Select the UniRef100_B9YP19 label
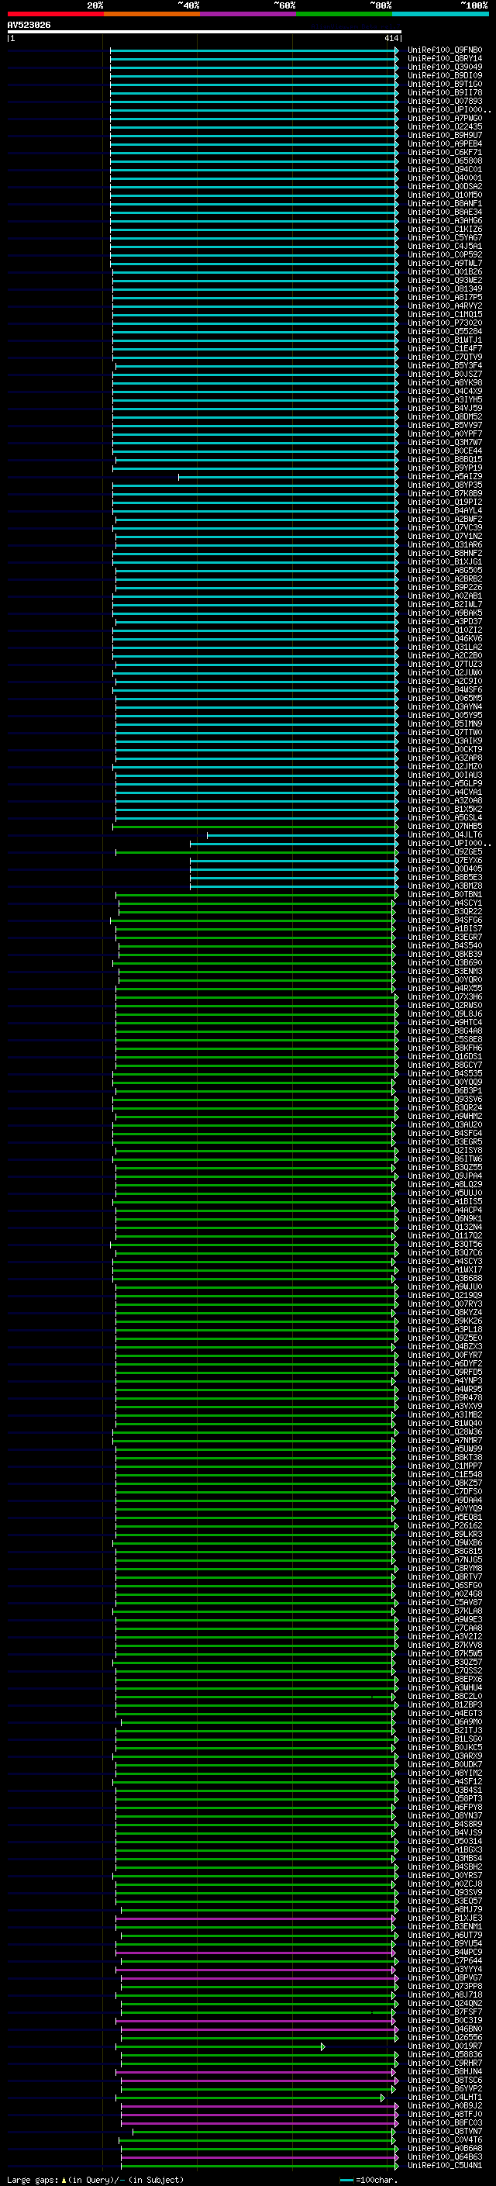This screenshot has width=496, height=2186. [444, 468]
